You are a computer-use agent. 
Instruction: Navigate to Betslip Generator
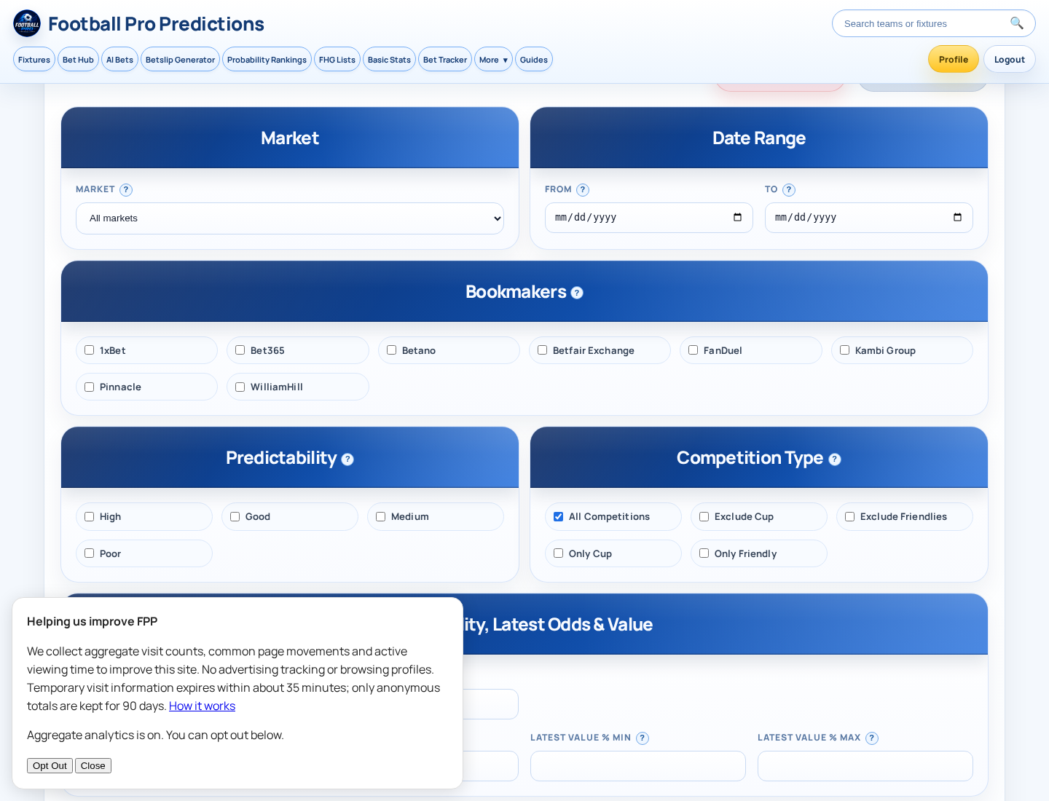tap(180, 60)
